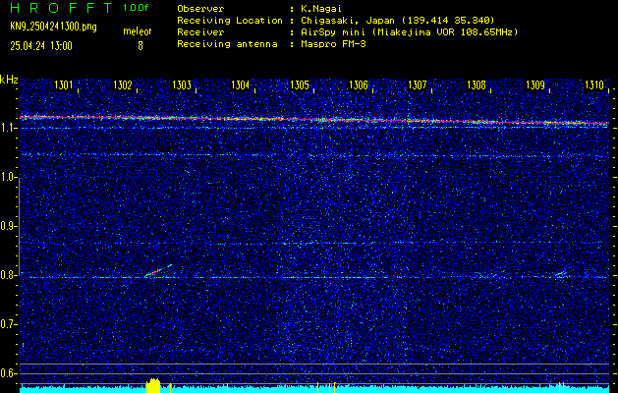Click the 1301 time marker
This screenshot has height=393, width=618.
click(64, 85)
